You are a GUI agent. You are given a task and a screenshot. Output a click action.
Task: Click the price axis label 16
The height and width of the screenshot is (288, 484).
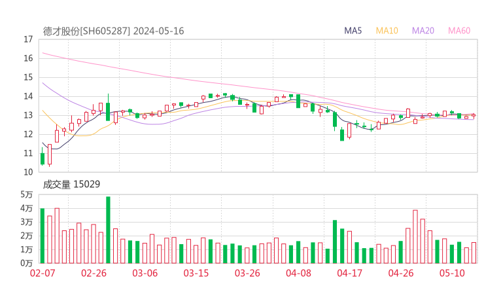pos(28,58)
